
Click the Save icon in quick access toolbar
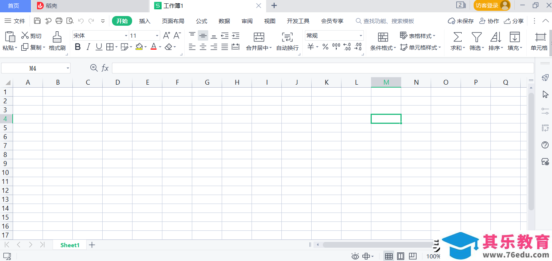pyautogui.click(x=37, y=21)
